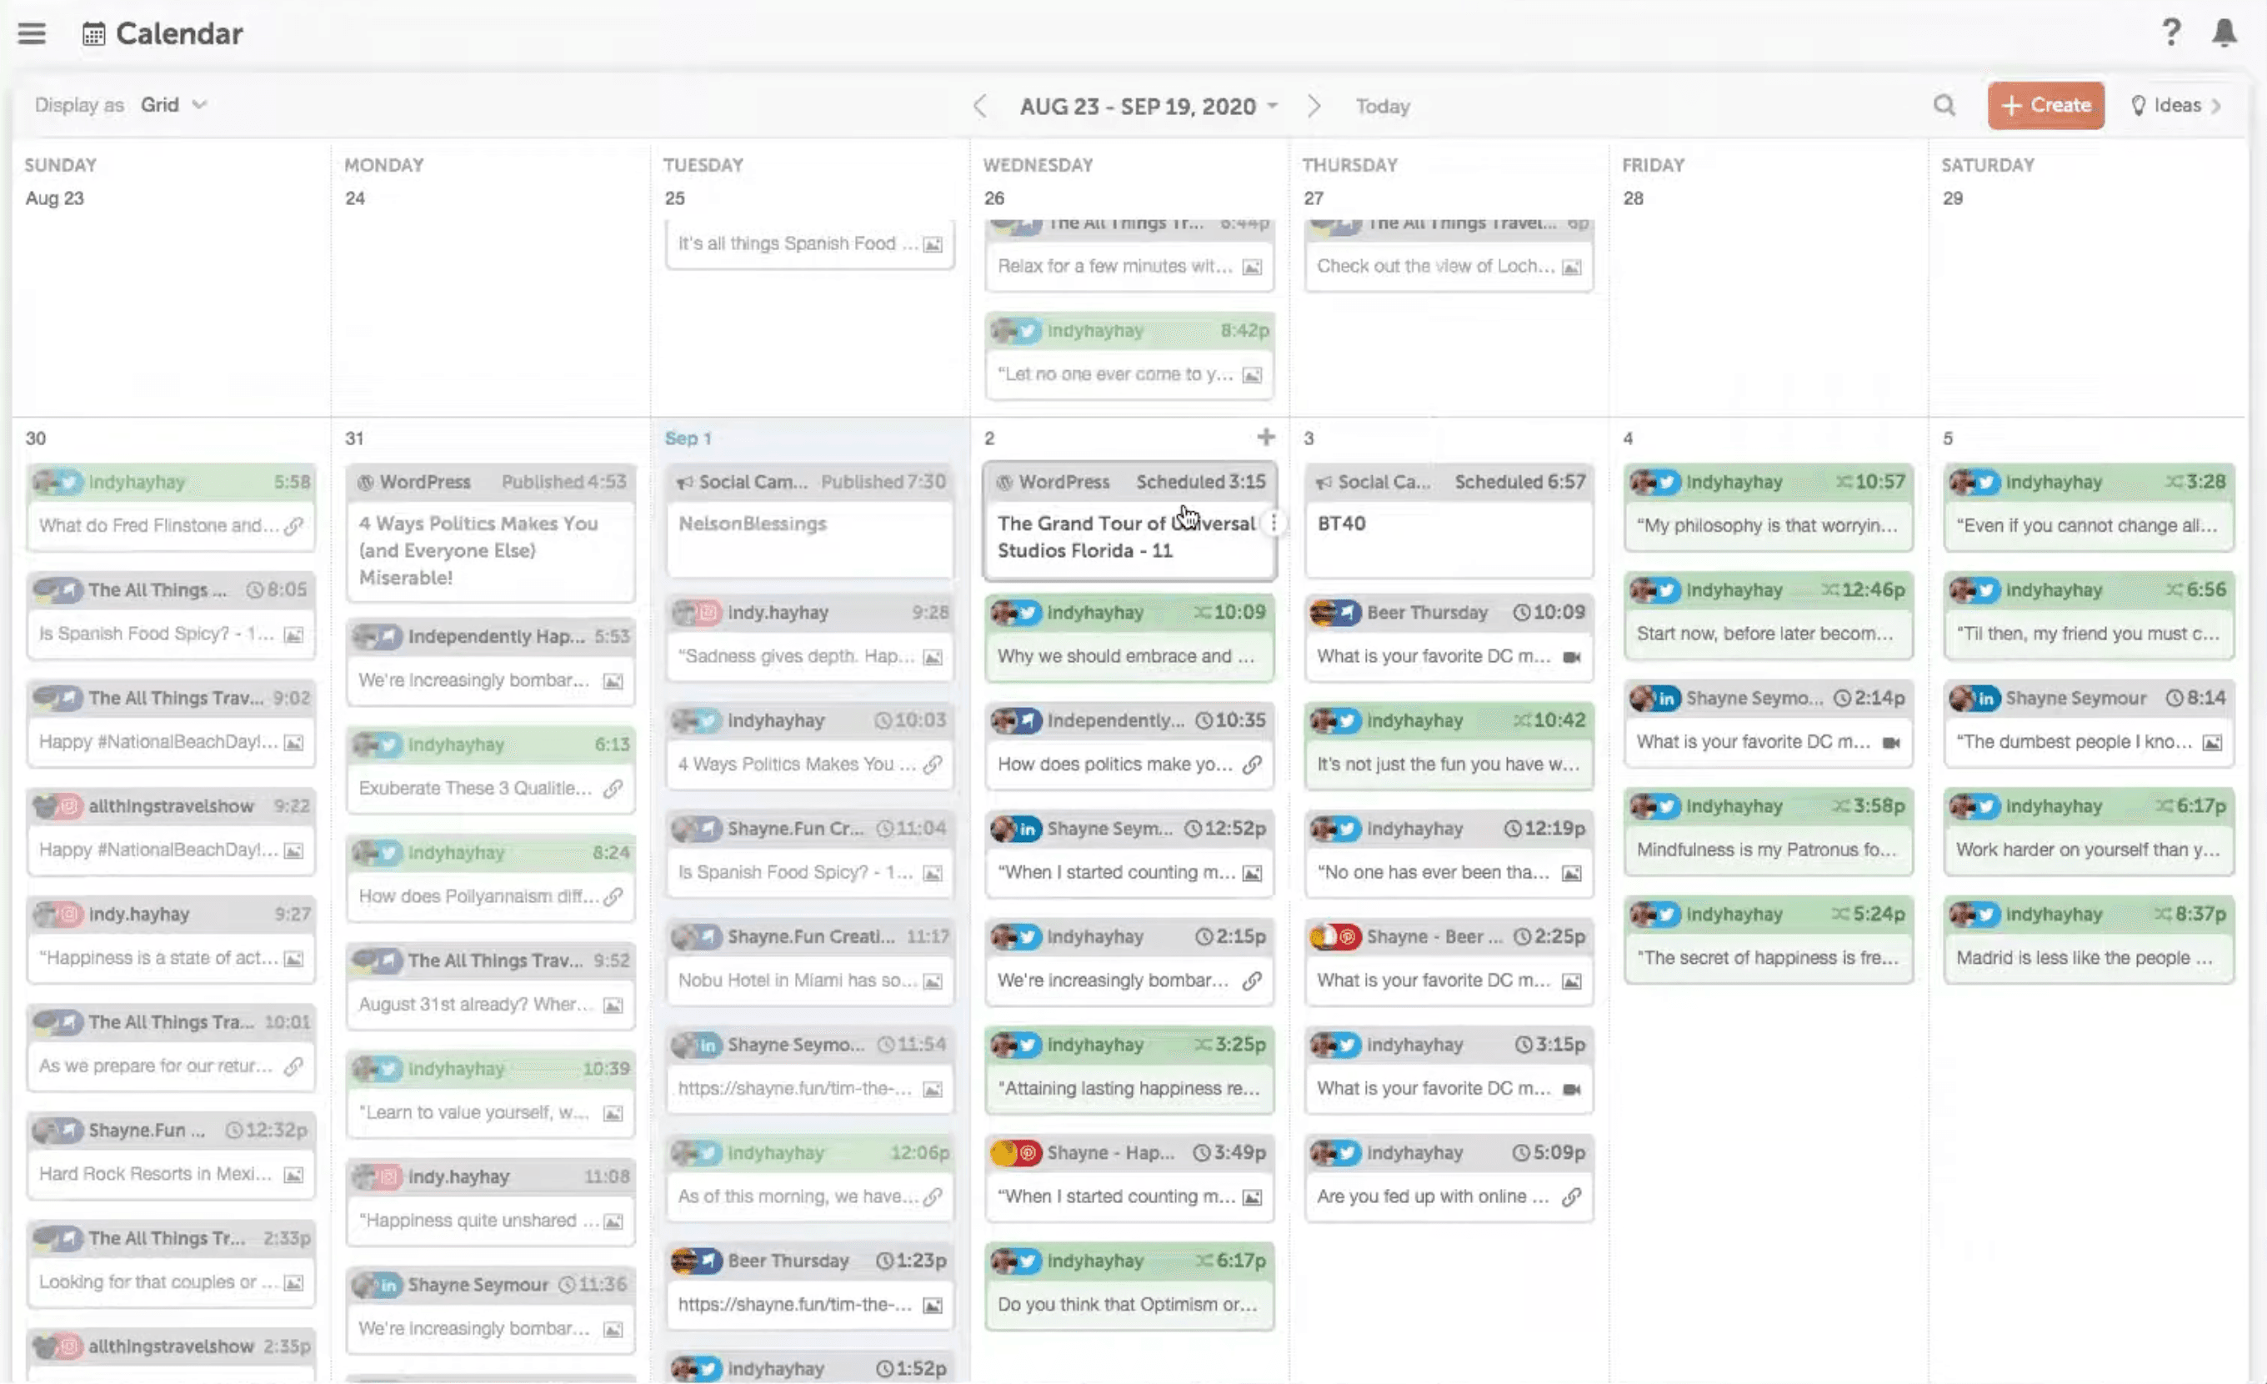Navigate to previous week using back arrow
This screenshot has width=2267, height=1384.
point(978,103)
